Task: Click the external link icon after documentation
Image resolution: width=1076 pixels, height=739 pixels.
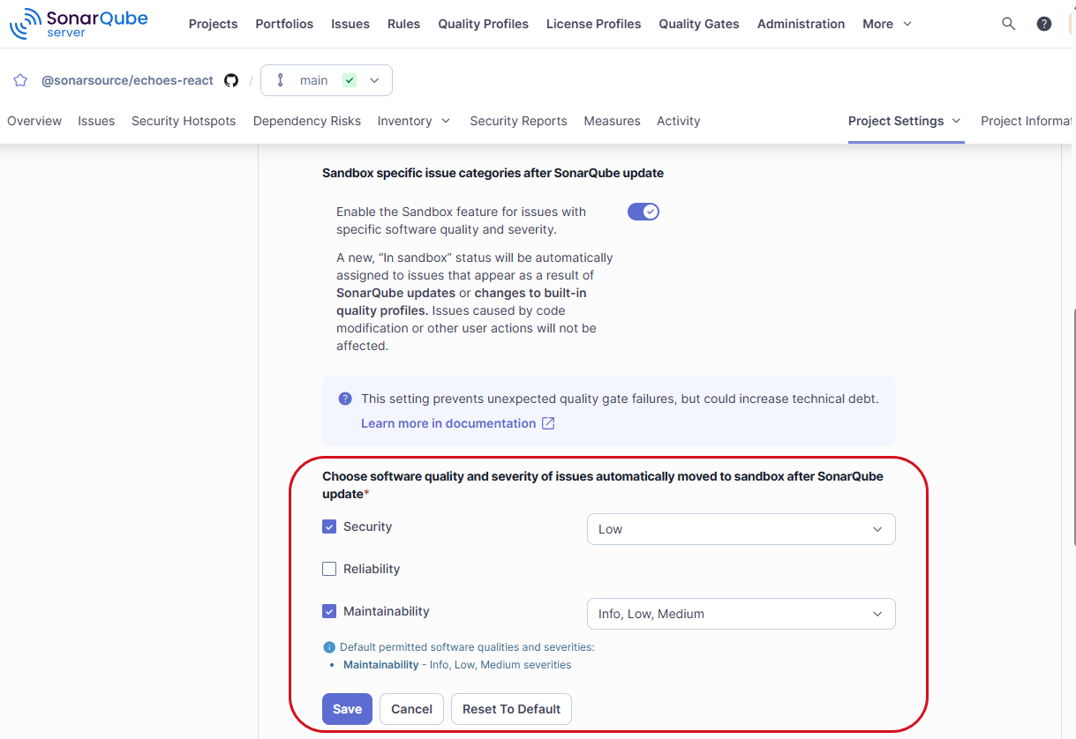Action: [548, 423]
